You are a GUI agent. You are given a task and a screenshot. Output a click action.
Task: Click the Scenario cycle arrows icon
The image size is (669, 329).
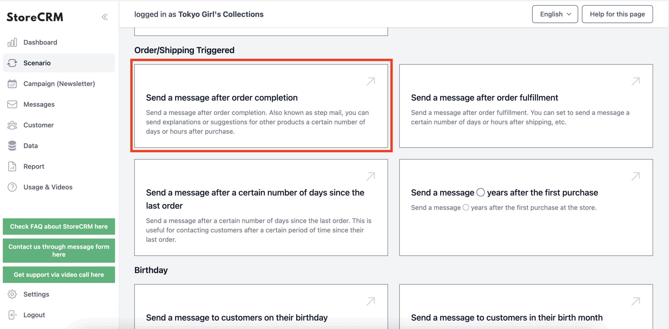(x=12, y=63)
